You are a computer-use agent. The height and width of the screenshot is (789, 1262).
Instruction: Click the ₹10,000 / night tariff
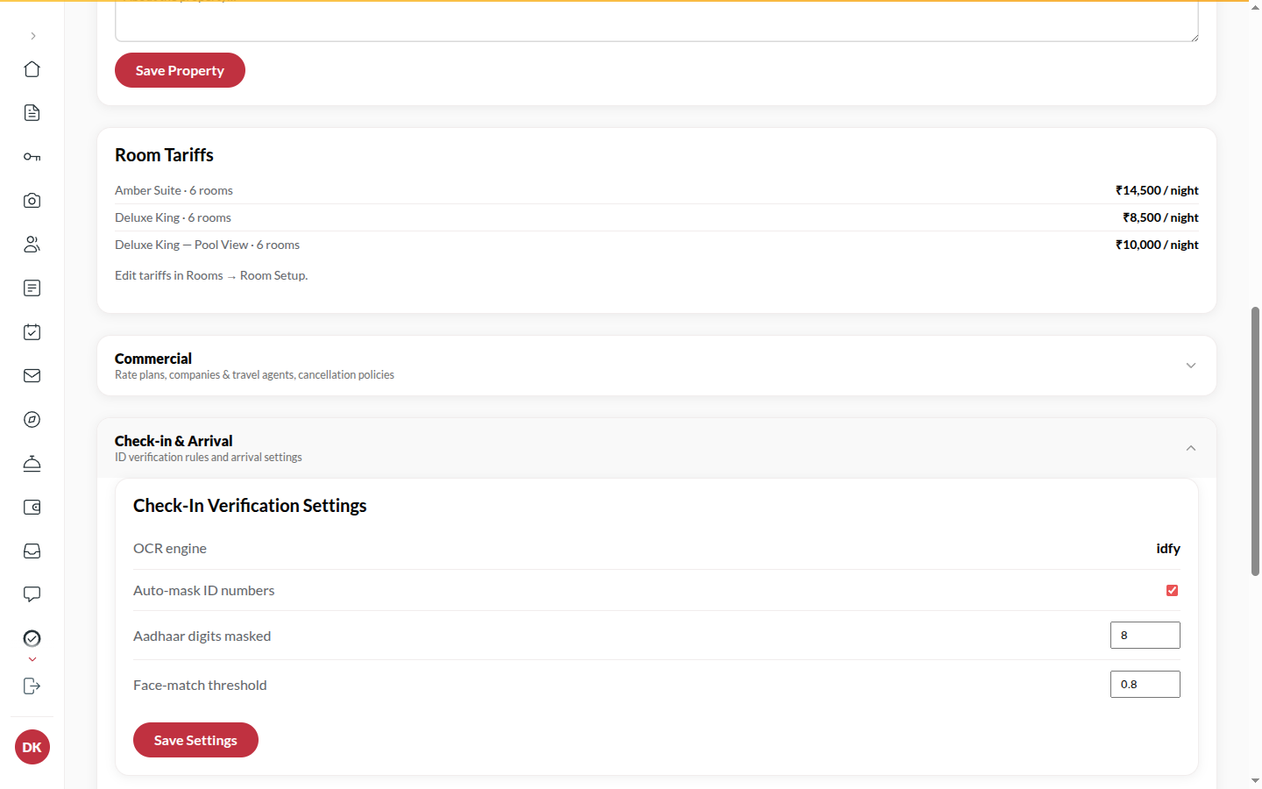[1157, 245]
